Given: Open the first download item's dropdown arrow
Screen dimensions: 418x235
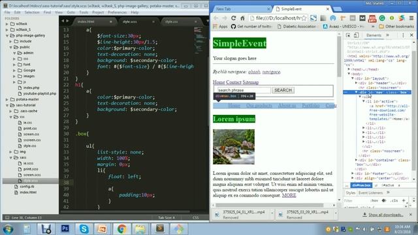Looking at the screenshot, I should tap(272, 213).
